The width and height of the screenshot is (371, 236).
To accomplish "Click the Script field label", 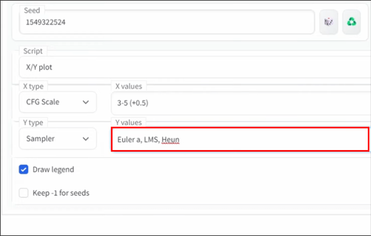I will [33, 51].
